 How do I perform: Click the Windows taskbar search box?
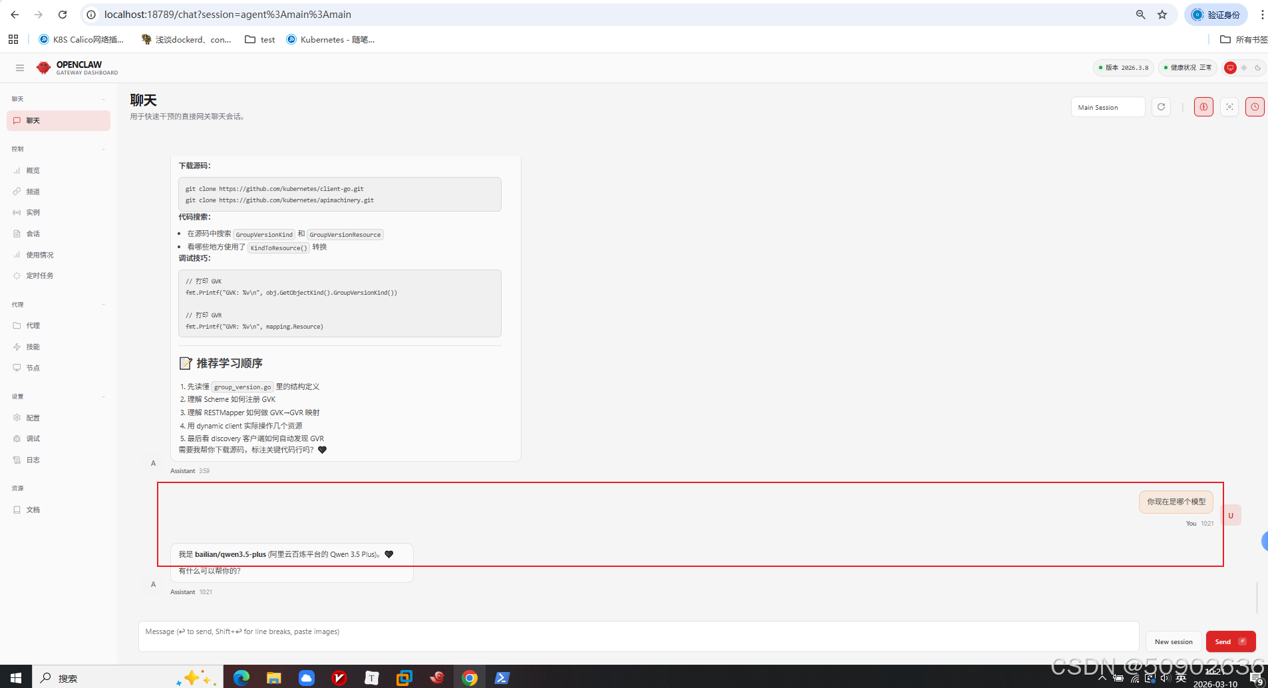point(126,677)
